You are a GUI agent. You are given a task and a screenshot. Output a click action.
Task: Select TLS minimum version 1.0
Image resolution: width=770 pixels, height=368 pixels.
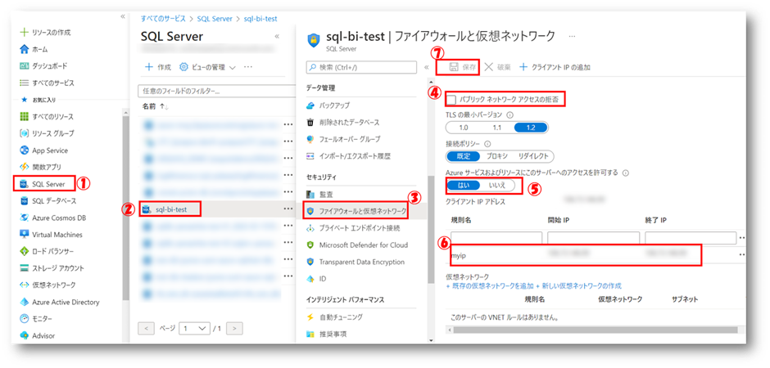click(464, 128)
